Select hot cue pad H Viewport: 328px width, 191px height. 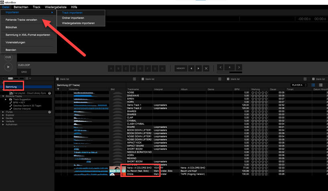click(x=162, y=68)
